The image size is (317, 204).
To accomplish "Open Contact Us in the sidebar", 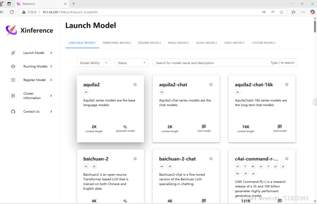I will (x=31, y=112).
